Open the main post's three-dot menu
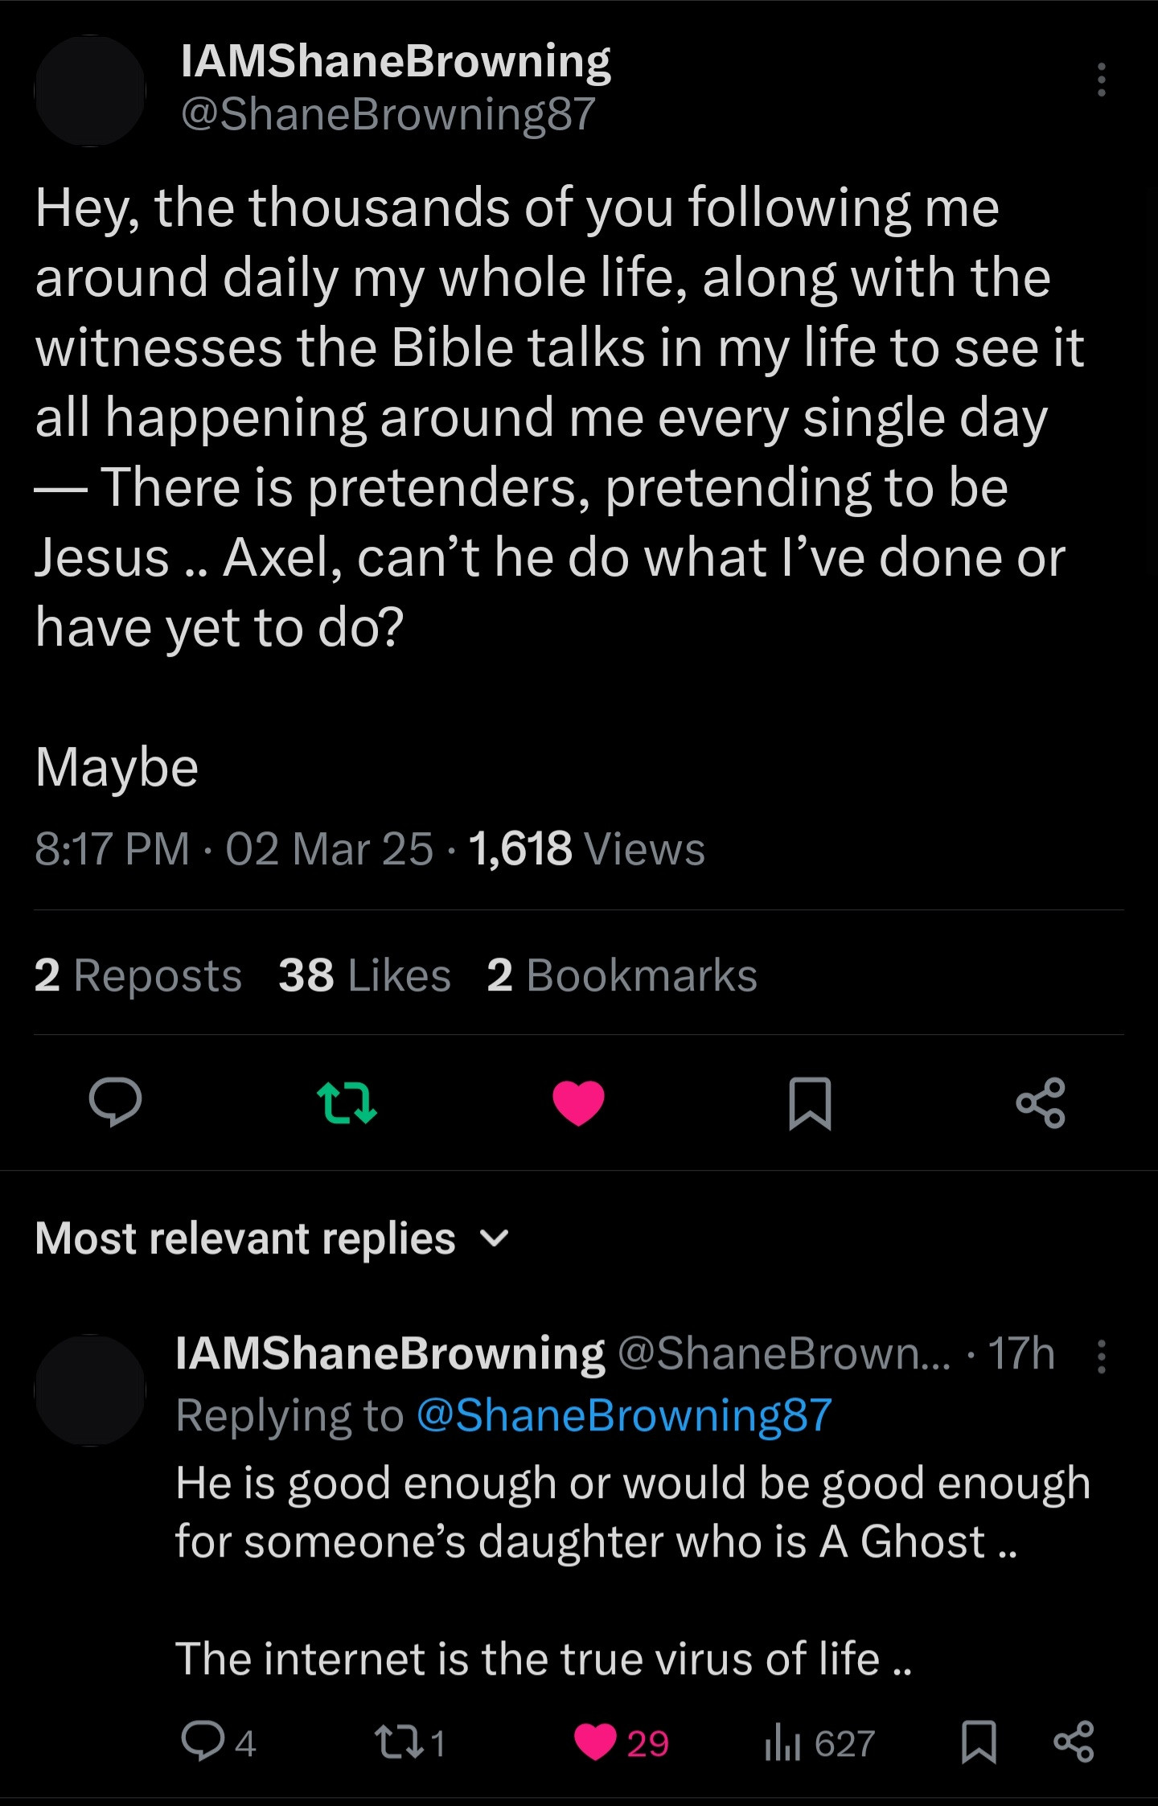 [x=1101, y=80]
